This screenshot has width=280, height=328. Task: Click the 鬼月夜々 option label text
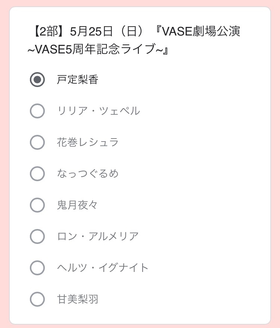coord(78,205)
